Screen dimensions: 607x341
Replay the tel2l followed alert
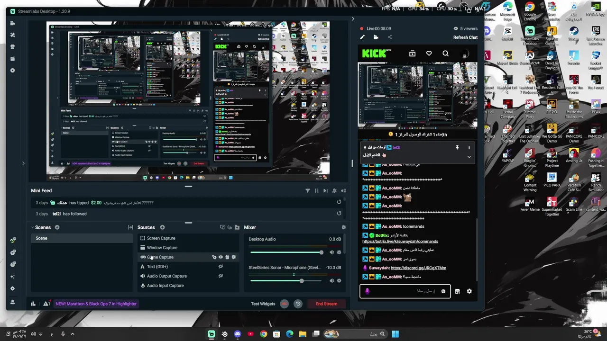pyautogui.click(x=339, y=213)
